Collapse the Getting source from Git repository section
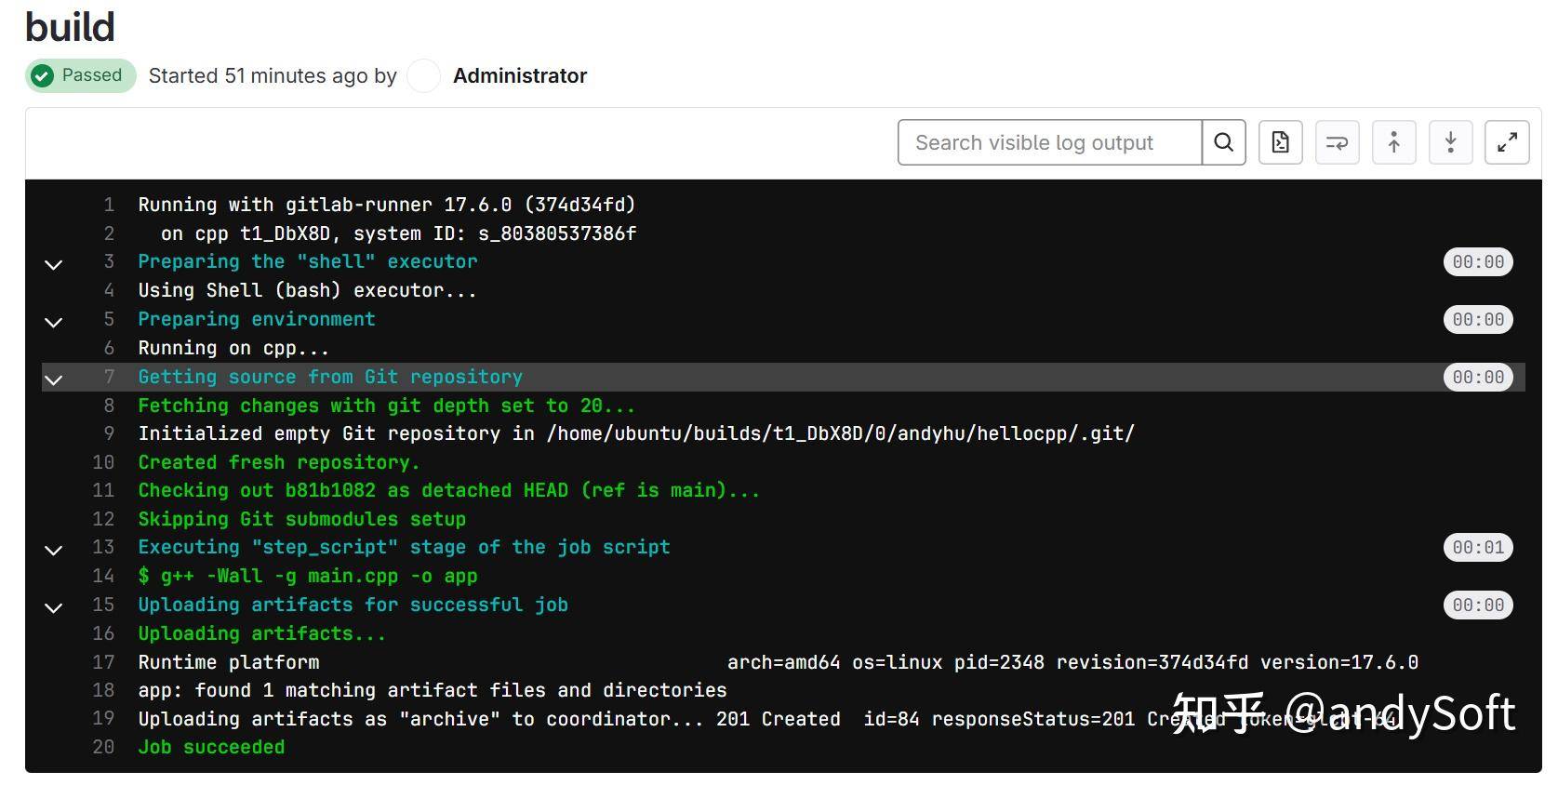This screenshot has width=1558, height=785. point(54,379)
